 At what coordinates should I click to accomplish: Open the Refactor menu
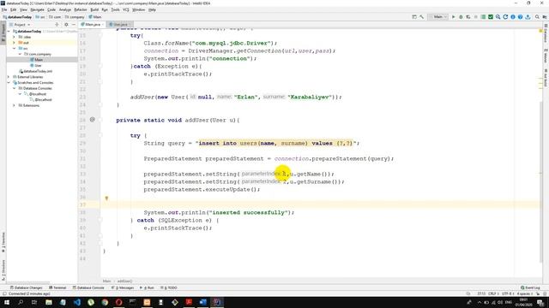click(x=81, y=9)
